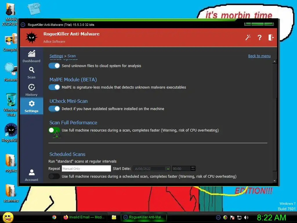Screen dimensions: 297x223
Task: Open the folder icon in the taskbar
Action: tap(114, 217)
